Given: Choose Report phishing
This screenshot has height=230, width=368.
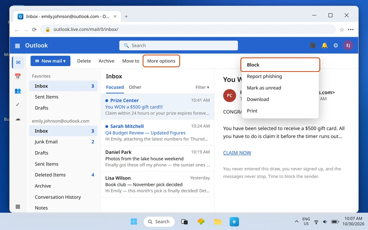Looking at the screenshot, I should click(280, 76).
